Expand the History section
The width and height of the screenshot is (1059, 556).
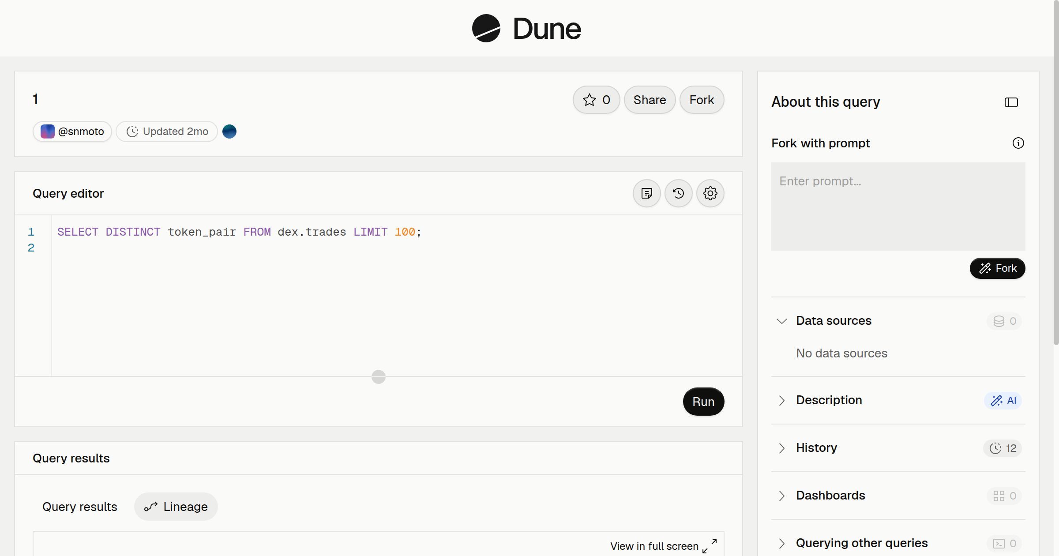tap(781, 448)
